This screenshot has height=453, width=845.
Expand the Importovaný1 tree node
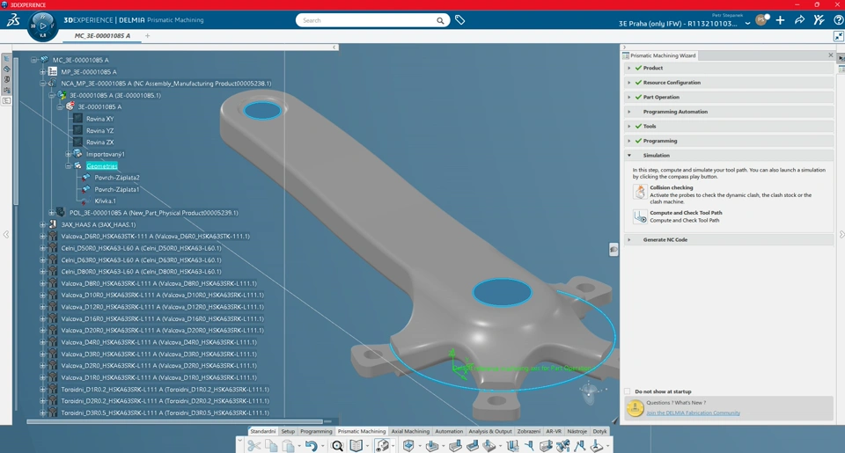(69, 154)
